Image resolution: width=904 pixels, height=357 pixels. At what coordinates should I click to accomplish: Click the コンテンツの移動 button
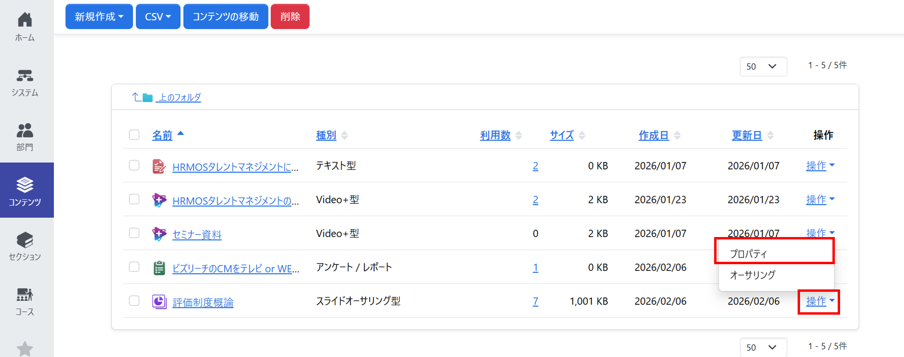tap(225, 17)
